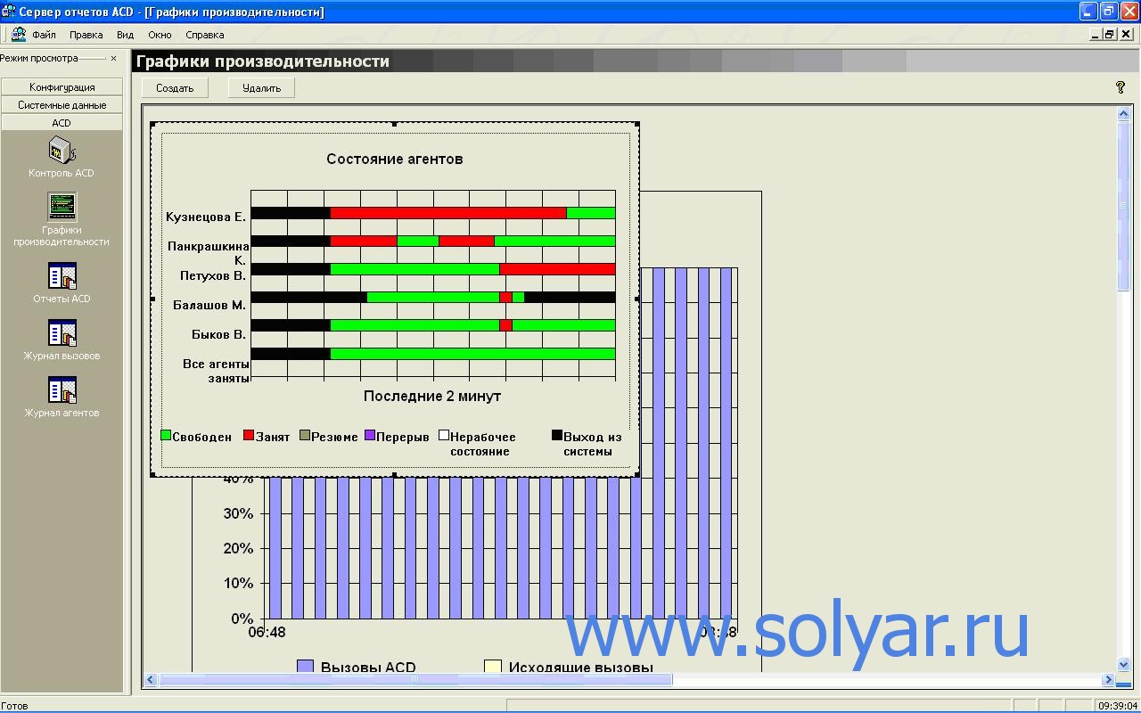
Task: Click the 30% axis label
Action: tap(238, 513)
